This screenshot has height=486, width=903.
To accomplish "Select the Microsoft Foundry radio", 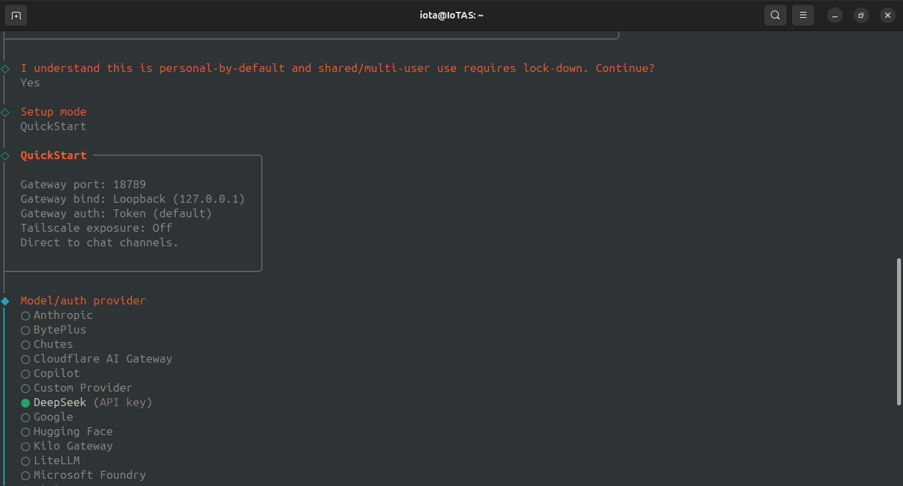I will [26, 475].
